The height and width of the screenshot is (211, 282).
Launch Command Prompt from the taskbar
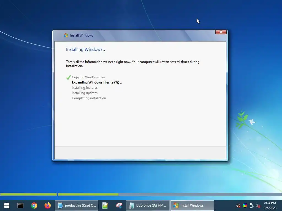click(20, 206)
